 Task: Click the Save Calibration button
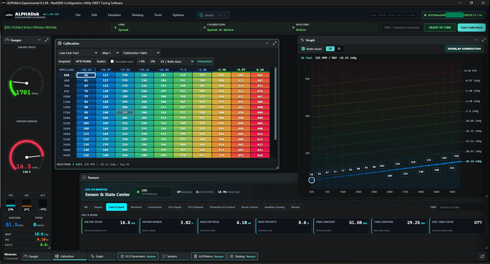point(471,27)
